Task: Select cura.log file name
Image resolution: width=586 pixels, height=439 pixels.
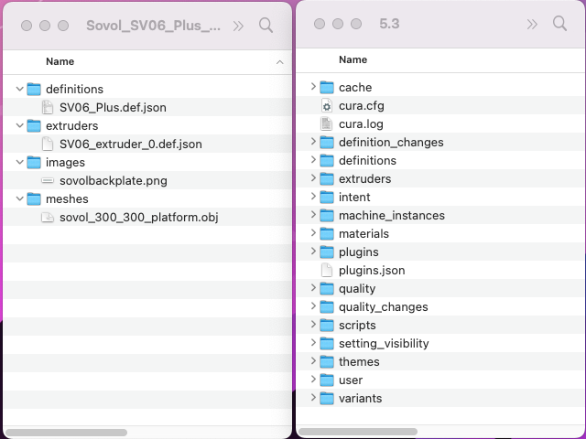Action: click(x=361, y=124)
